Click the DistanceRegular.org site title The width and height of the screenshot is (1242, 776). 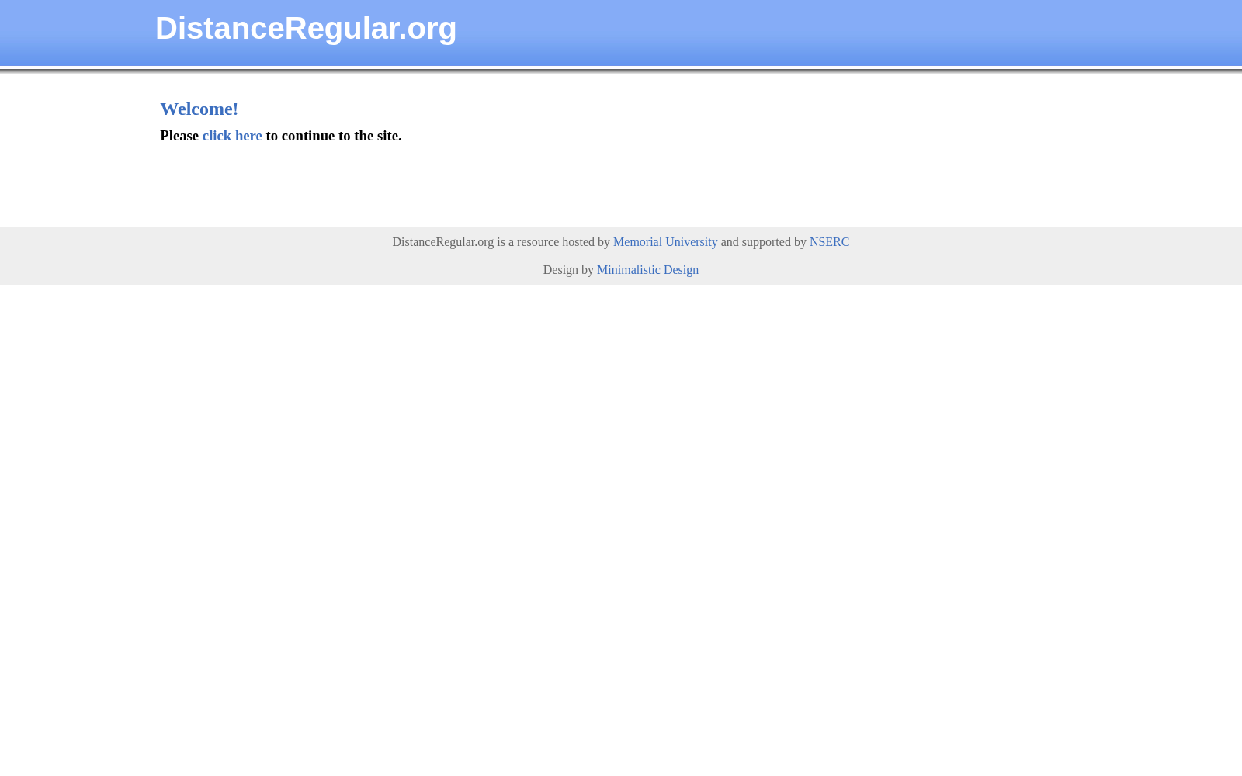(306, 29)
